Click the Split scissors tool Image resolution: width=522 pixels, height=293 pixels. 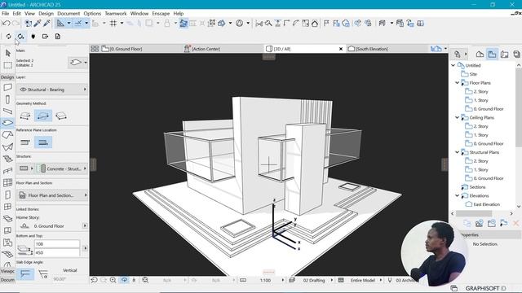pyautogui.click(x=259, y=24)
